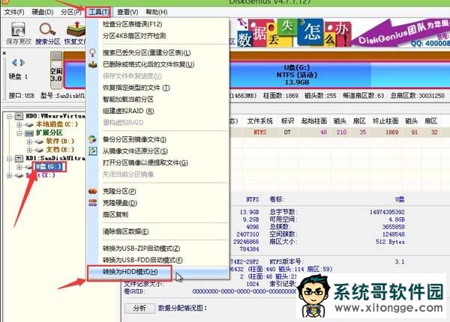Choose 转换为HDD模式(H)
Image resolution: width=450 pixels, height=322 pixels.
(x=130, y=272)
